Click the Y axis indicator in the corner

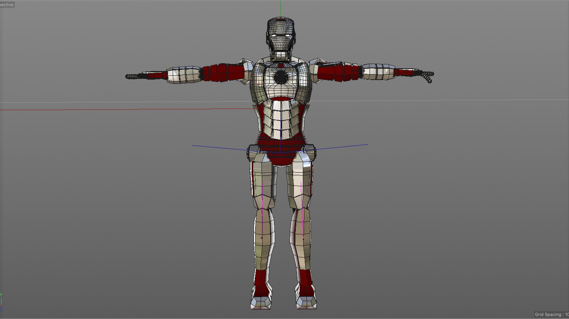pyautogui.click(x=1, y=295)
